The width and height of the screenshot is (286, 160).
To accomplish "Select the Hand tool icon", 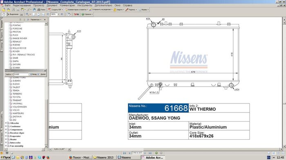I will [4, 14].
